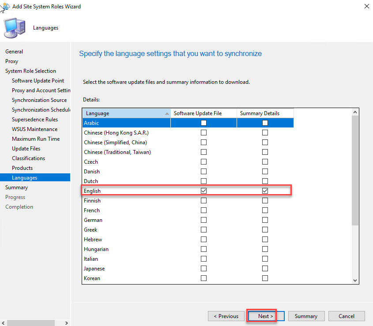Click the title bar wizard icon
Screen dimensions: 373x326
[x=6, y=6]
